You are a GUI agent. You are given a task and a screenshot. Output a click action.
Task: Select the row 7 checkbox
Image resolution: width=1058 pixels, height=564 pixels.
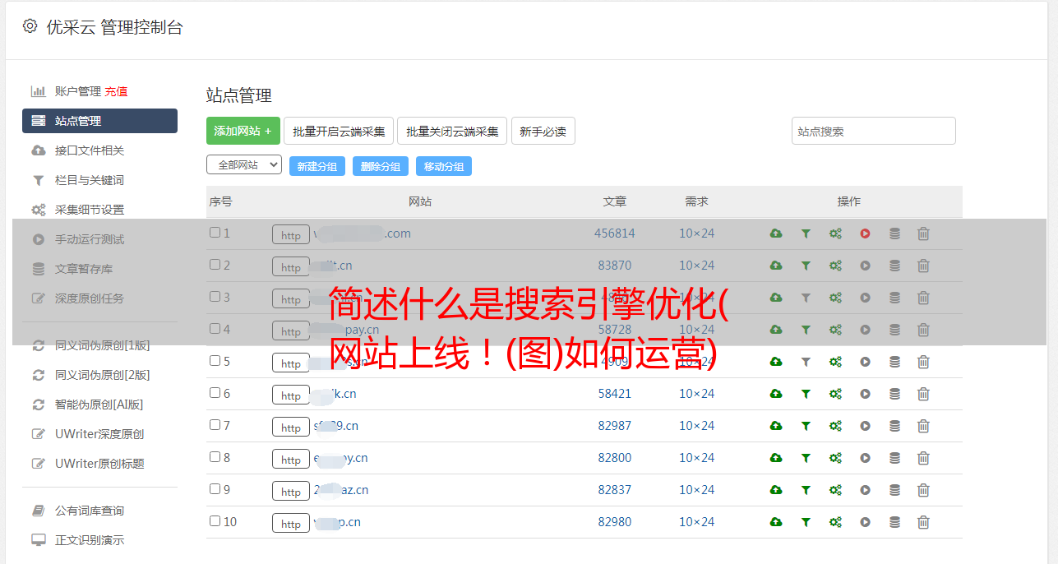(x=215, y=425)
